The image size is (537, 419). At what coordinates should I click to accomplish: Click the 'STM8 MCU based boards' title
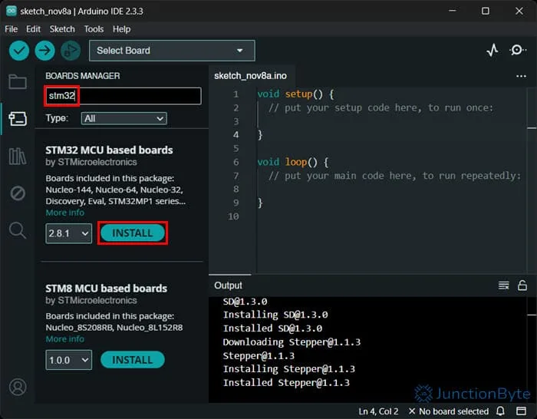(x=106, y=289)
